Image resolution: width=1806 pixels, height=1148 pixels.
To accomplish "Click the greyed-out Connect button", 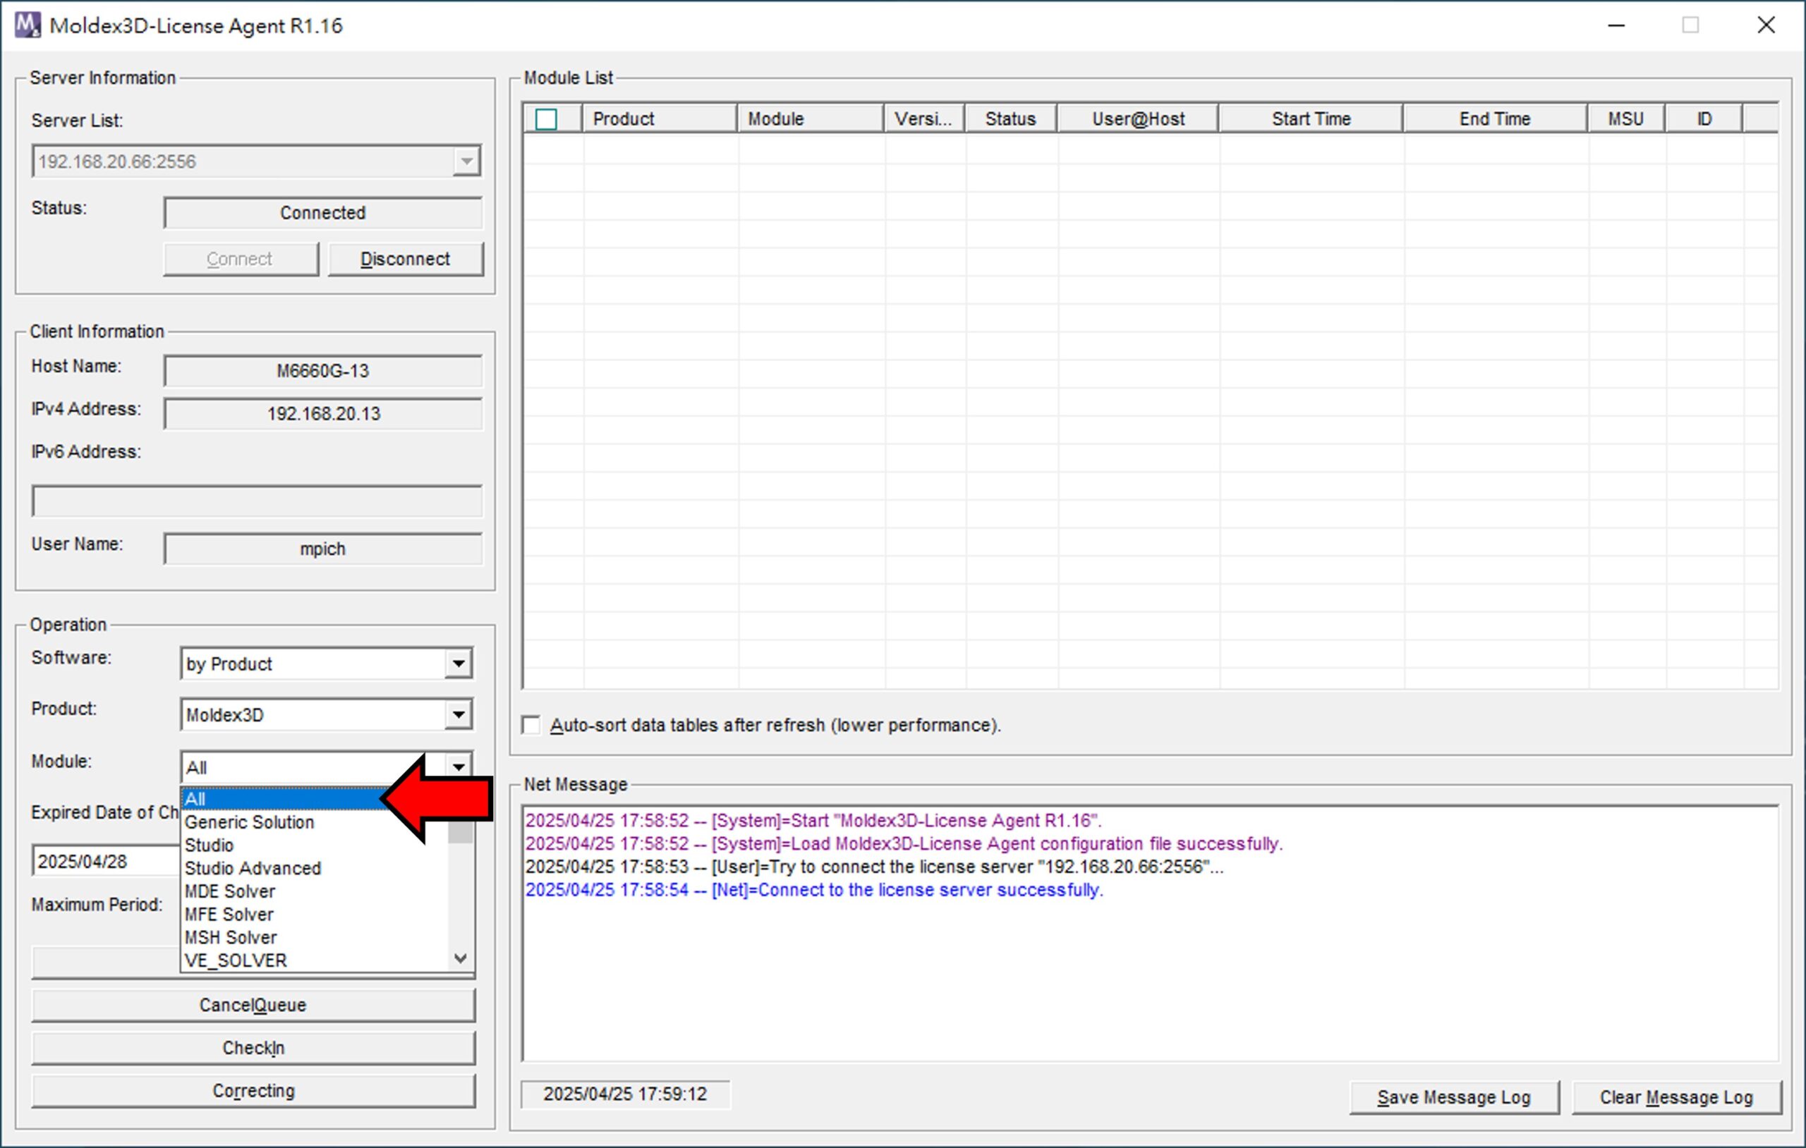I will [240, 259].
